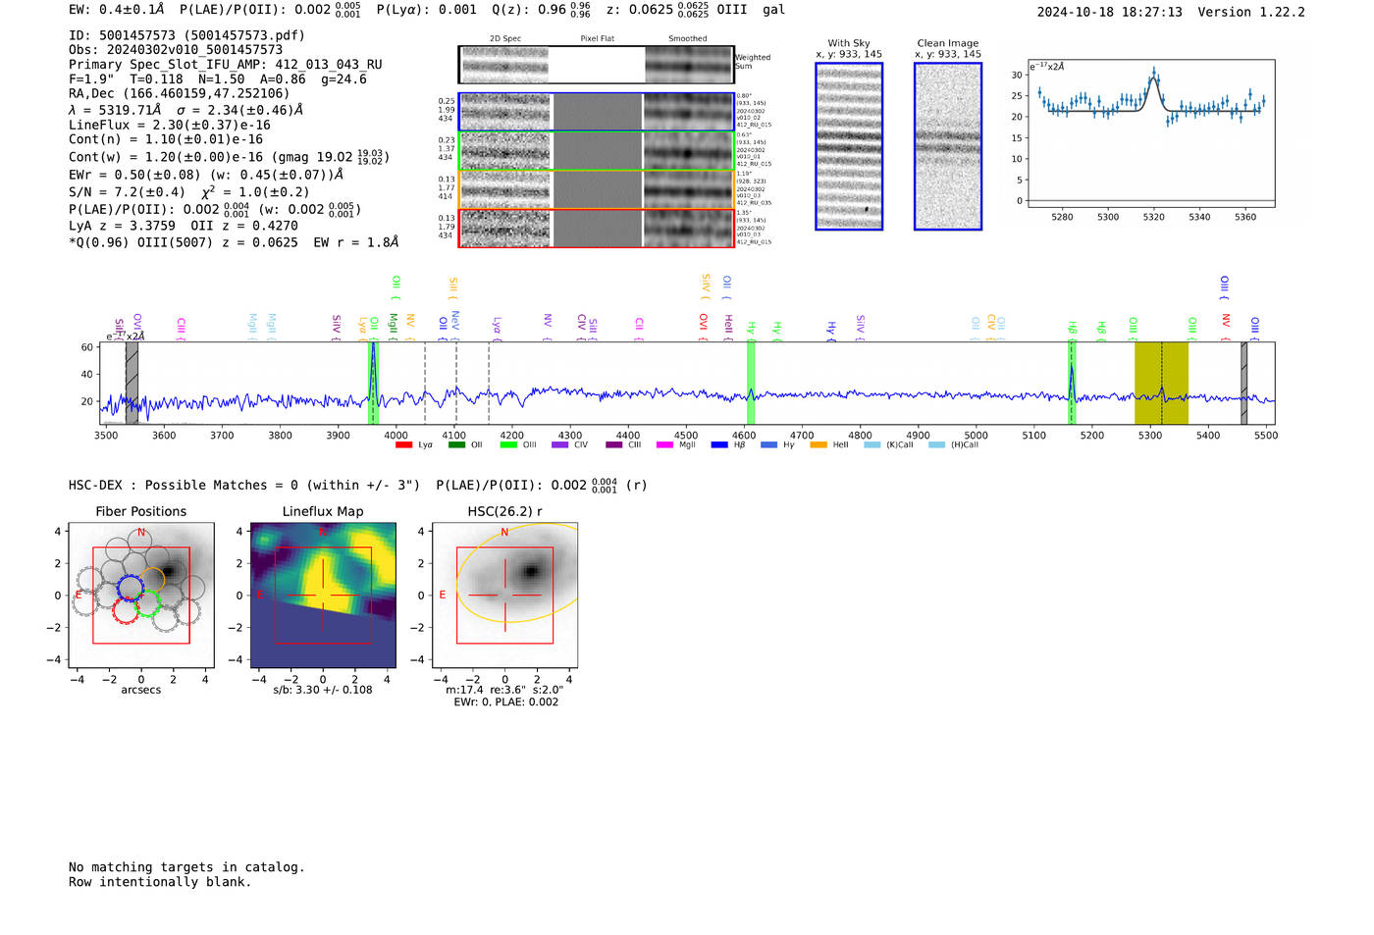
Task: Click the 'EWr: 0. PLAE: 0.002' caption
Action: tap(505, 702)
